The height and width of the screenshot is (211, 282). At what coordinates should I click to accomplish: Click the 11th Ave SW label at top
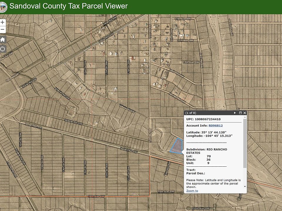click(x=183, y=19)
